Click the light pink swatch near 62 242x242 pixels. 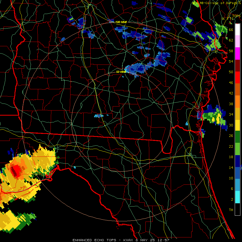(x=237, y=41)
